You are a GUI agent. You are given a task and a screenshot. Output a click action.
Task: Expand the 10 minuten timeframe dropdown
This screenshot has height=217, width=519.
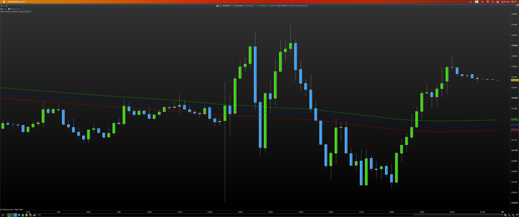(239, 6)
